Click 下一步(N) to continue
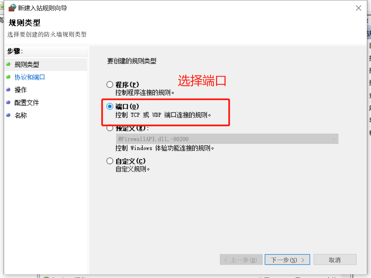The image size is (371, 278). [287, 260]
